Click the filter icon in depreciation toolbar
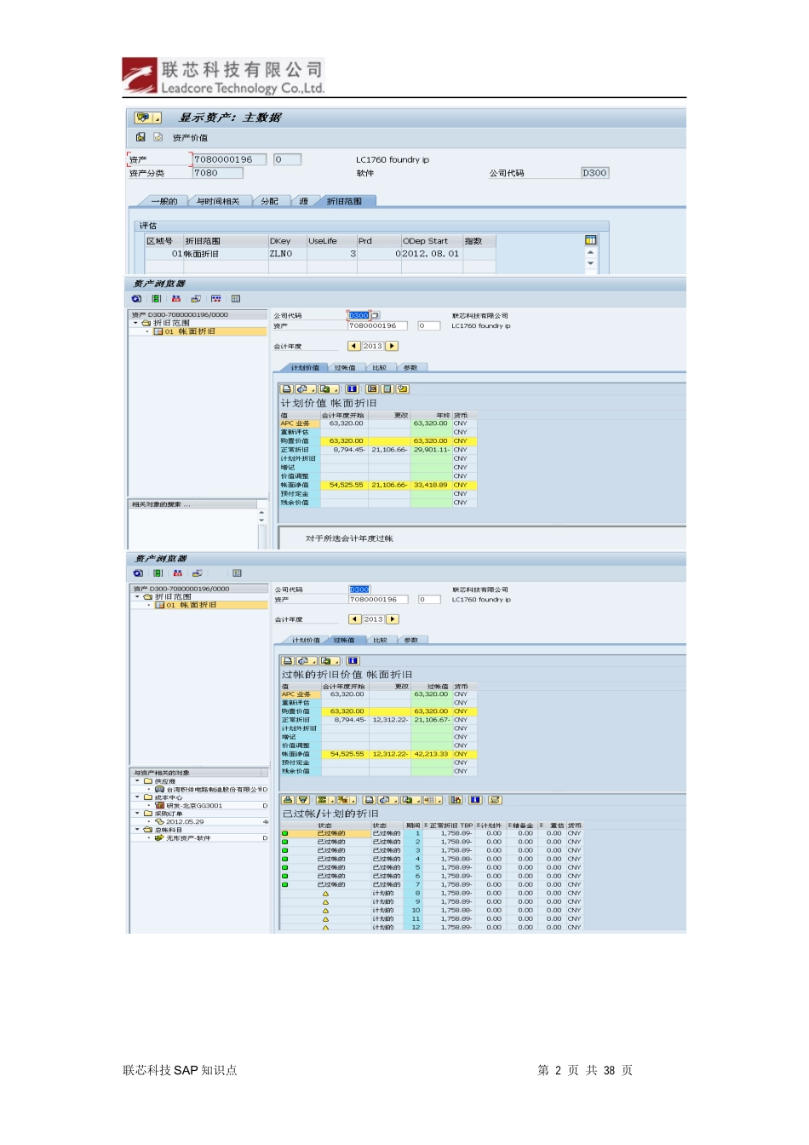The height and width of the screenshot is (1145, 809). (x=303, y=801)
